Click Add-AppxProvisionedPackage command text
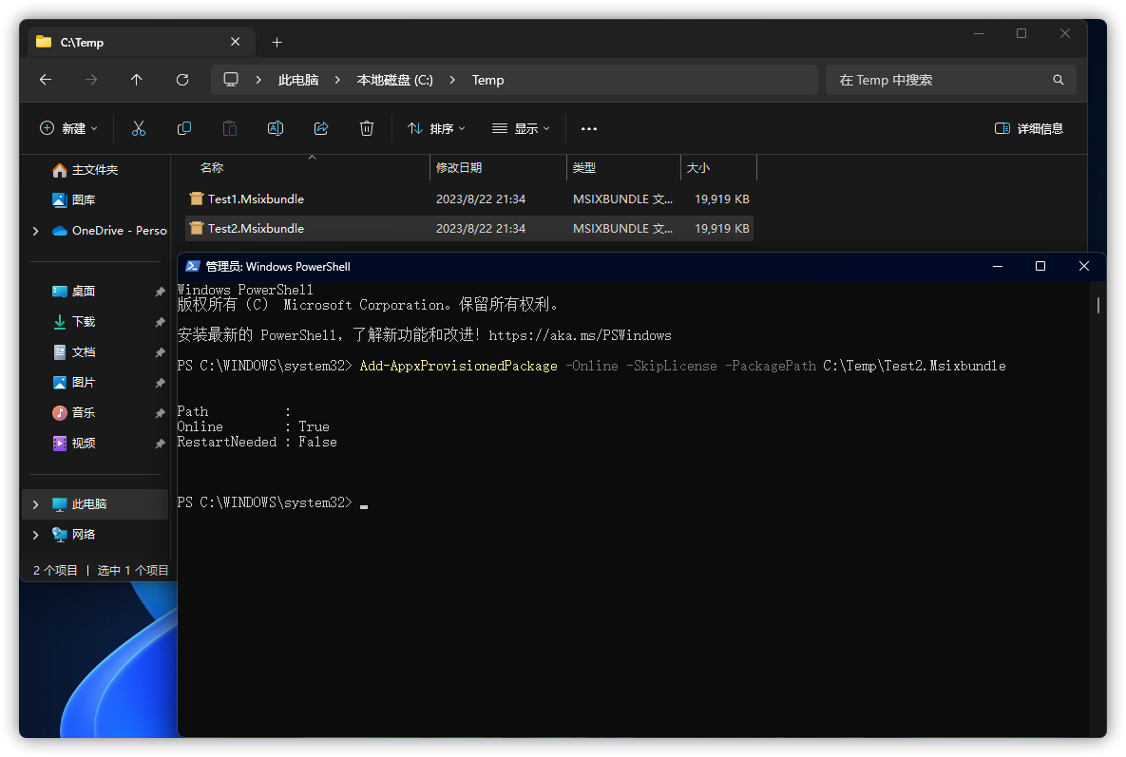Viewport: 1126px width, 757px height. [x=458, y=366]
